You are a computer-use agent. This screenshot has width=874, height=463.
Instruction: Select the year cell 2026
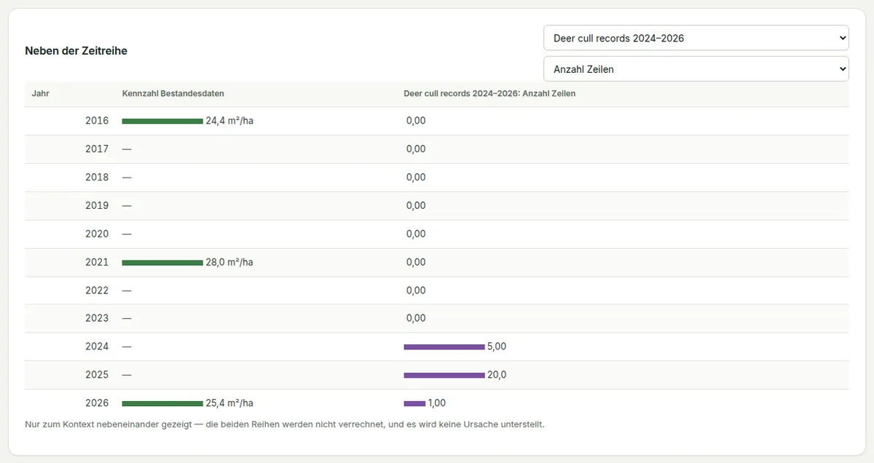tap(97, 403)
